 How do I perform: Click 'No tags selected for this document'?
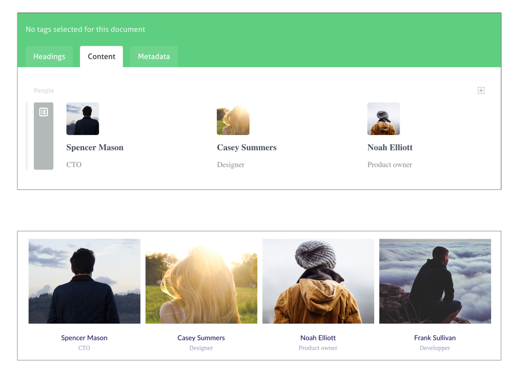85,29
